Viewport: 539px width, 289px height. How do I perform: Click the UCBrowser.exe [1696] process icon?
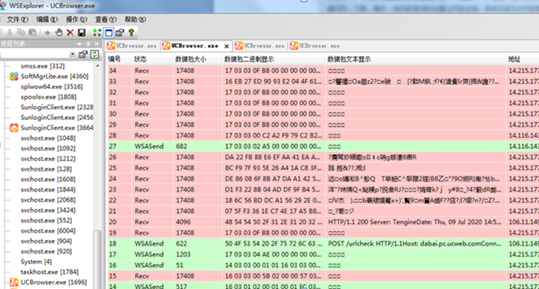(14, 282)
